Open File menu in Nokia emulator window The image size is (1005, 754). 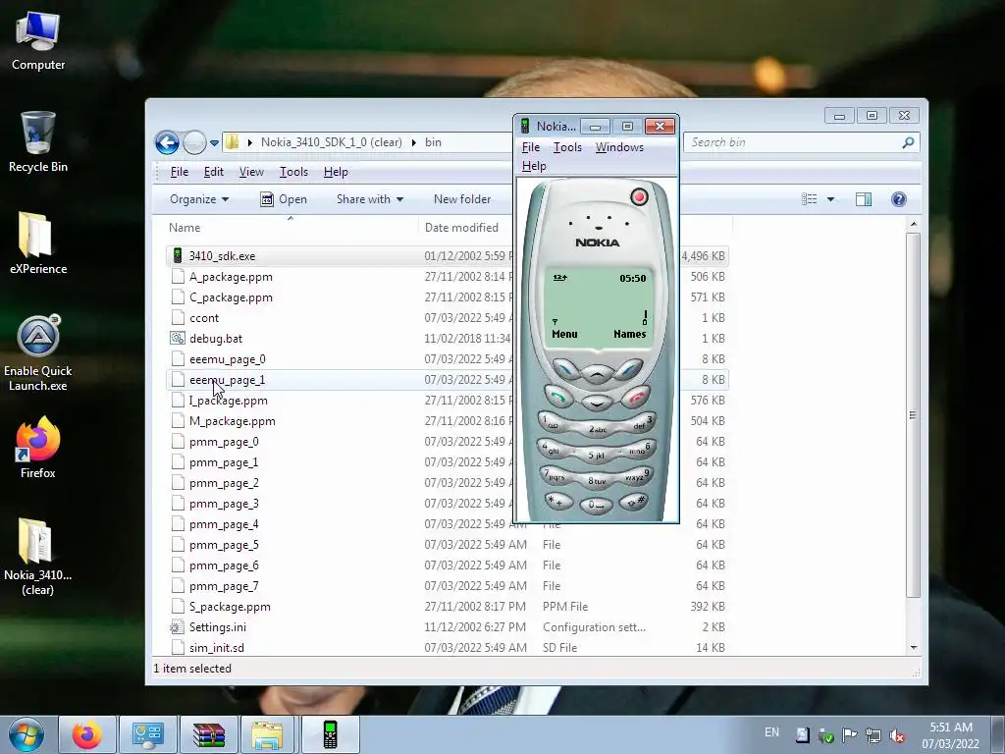pyautogui.click(x=531, y=147)
